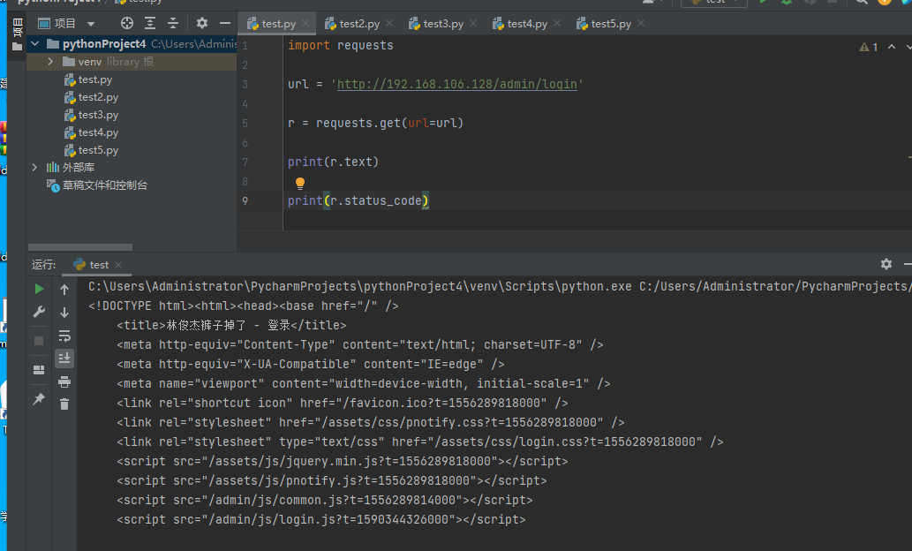Collapse all nodes in the project tree
Image resolution: width=912 pixels, height=551 pixels.
click(173, 23)
